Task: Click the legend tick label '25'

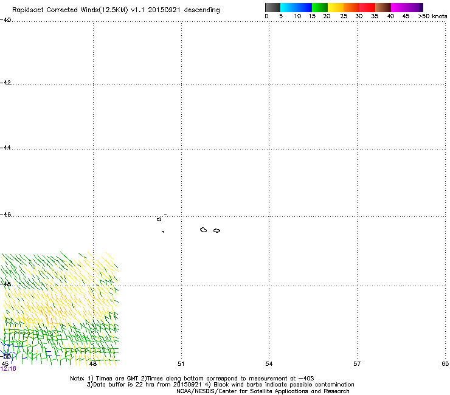Action: pyautogui.click(x=344, y=16)
